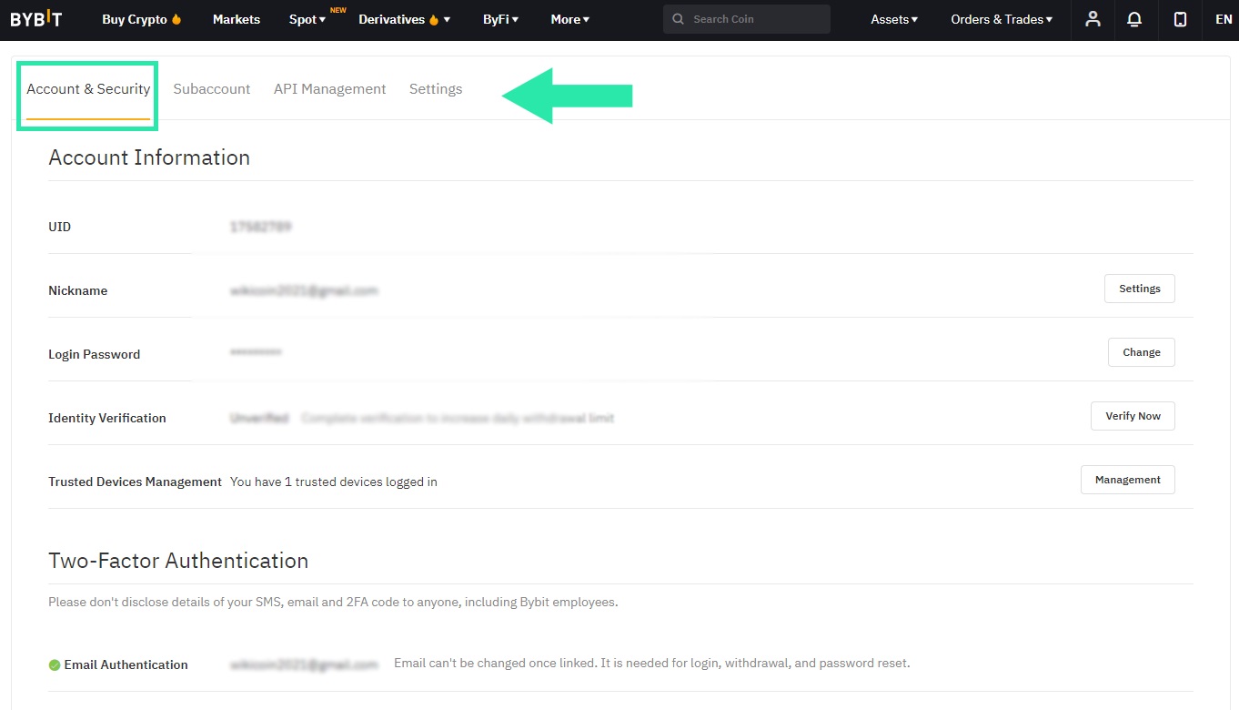
Task: Open the Settings tab
Action: (x=436, y=89)
